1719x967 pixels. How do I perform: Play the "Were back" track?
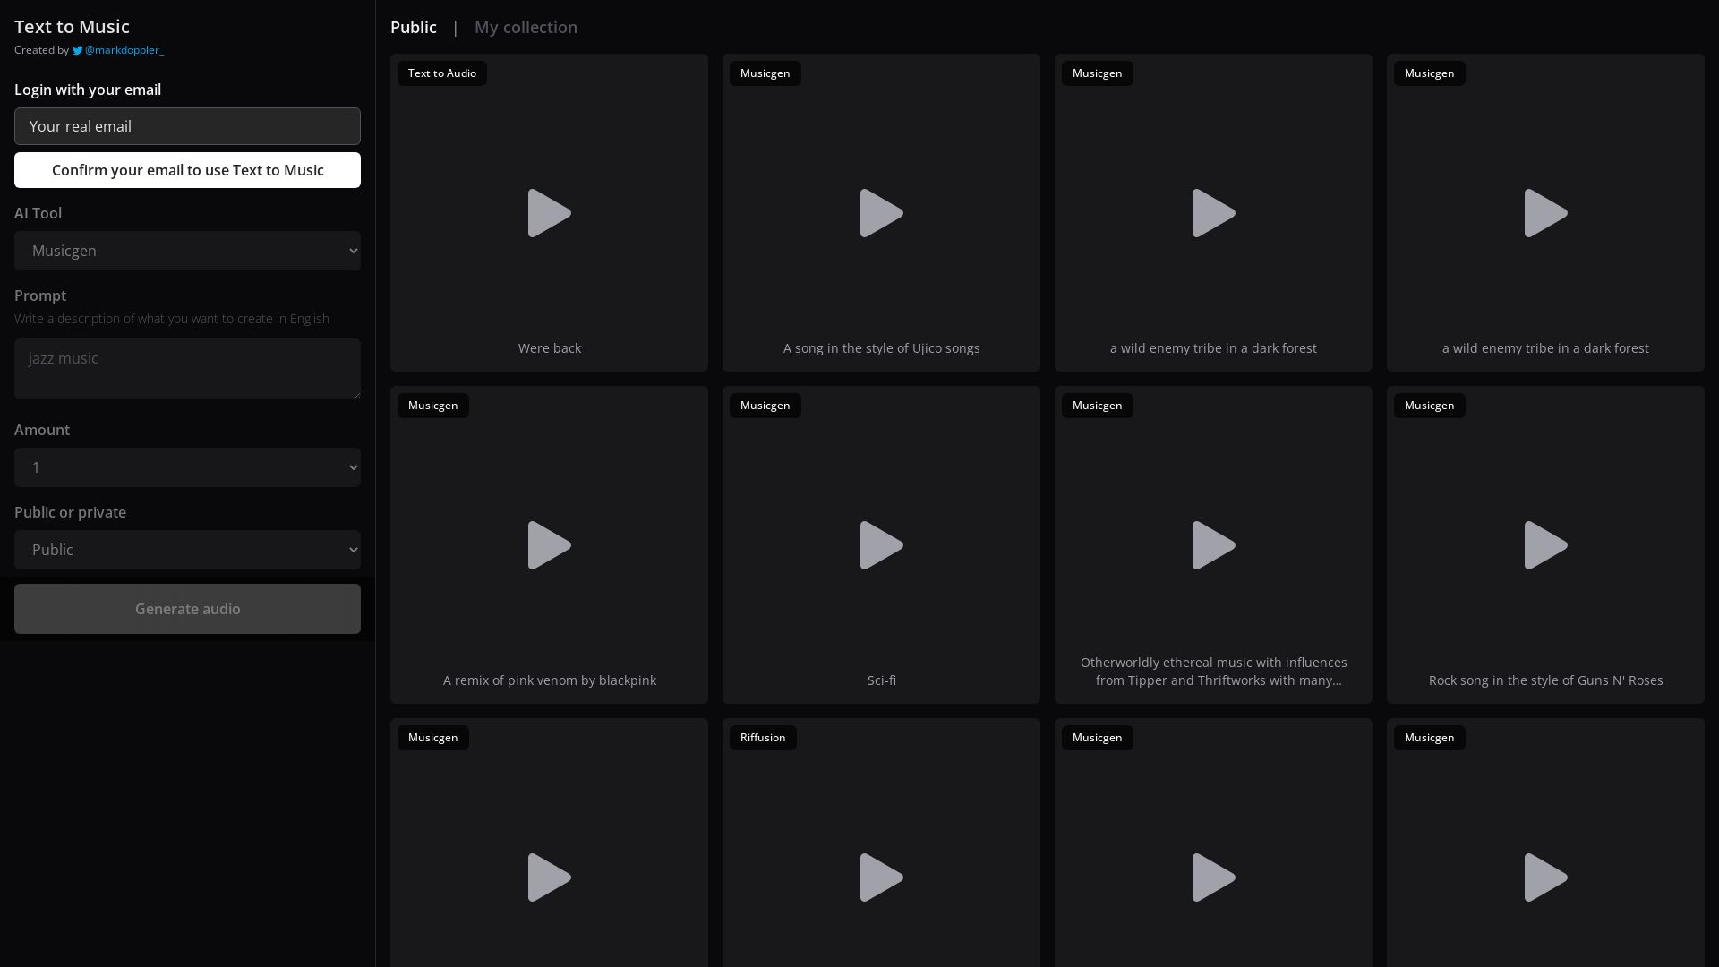coord(549,213)
